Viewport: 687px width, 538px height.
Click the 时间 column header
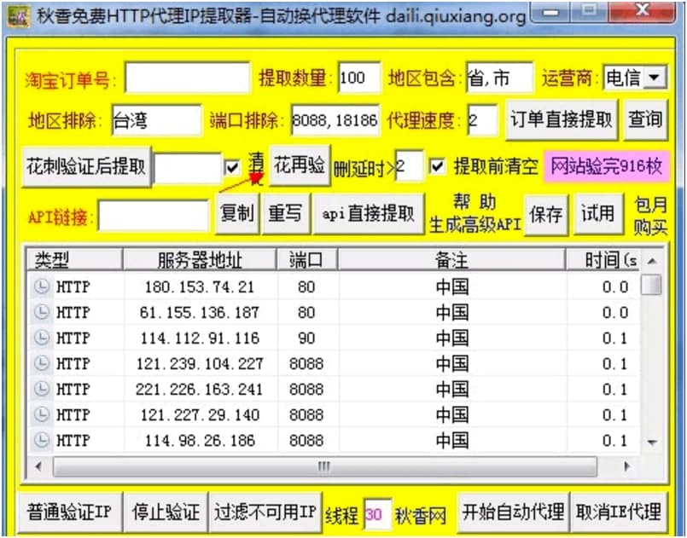pos(603,260)
